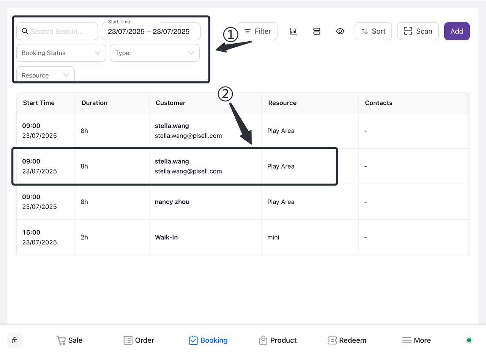The height and width of the screenshot is (356, 486).
Task: Open the Resource filter dropdown
Action: (x=45, y=75)
